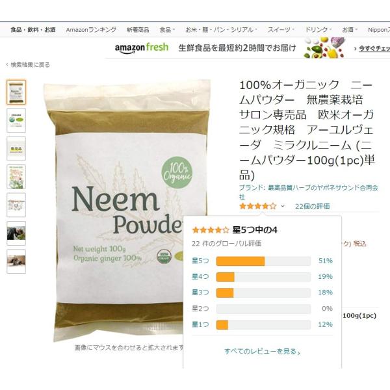Image resolution: width=390 pixels, height=390 pixels.
Task: Click the amazon fresh logo banner
Action: click(142, 47)
